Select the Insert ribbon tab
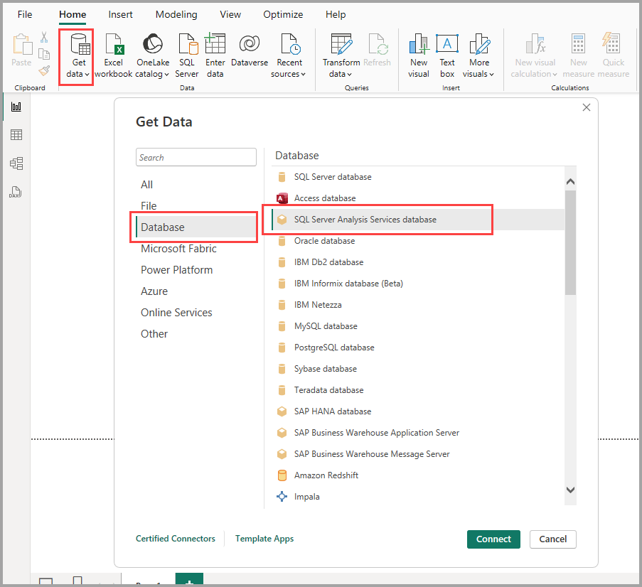The image size is (642, 587). (120, 14)
